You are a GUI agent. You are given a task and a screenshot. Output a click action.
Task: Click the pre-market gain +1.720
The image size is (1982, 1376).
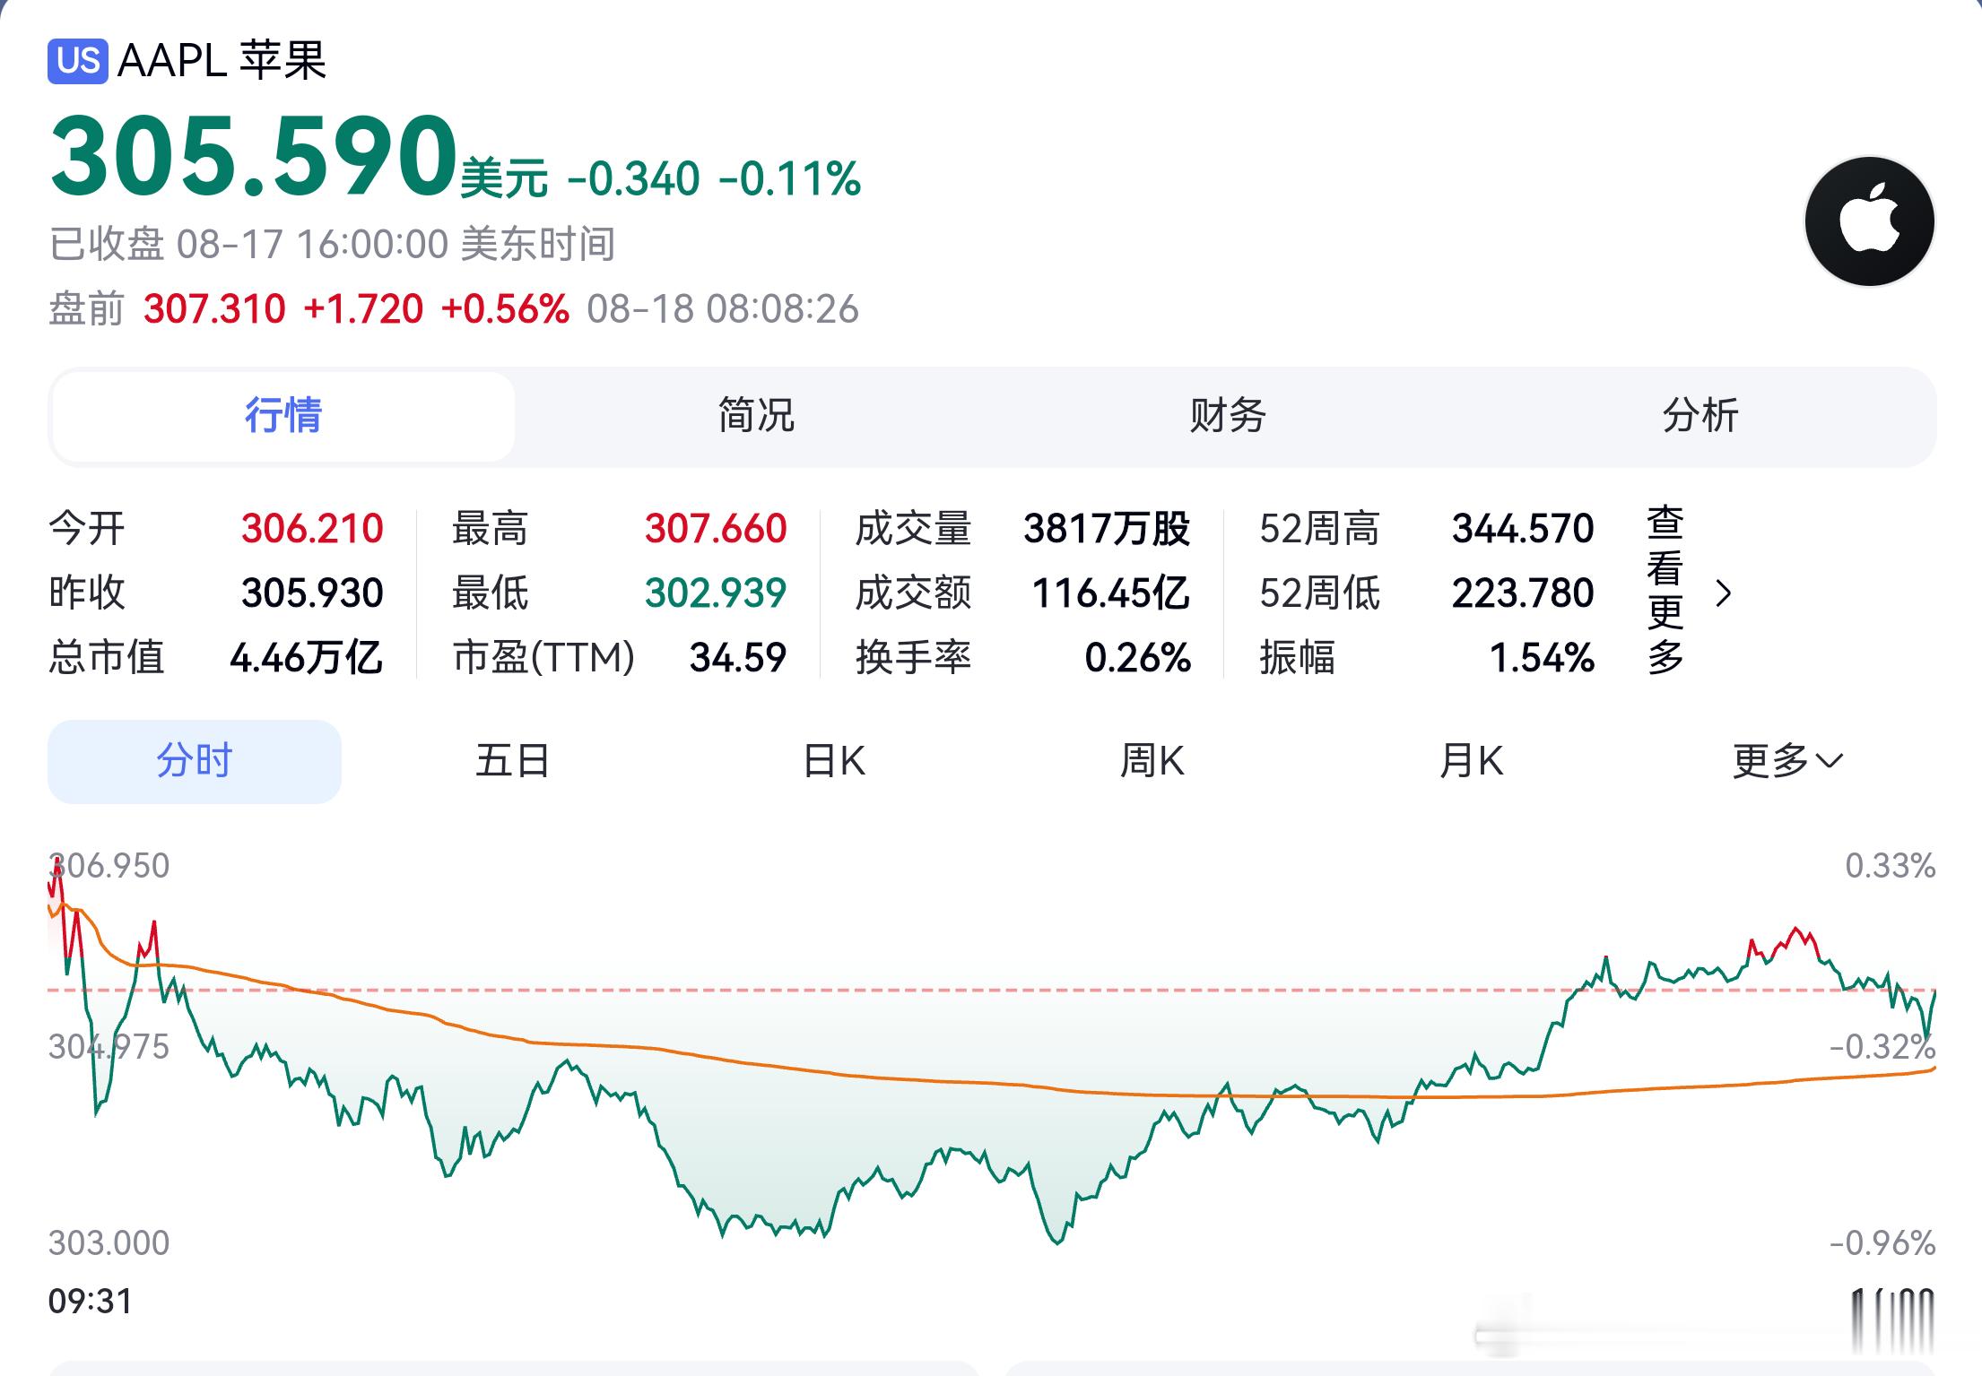coord(363,309)
